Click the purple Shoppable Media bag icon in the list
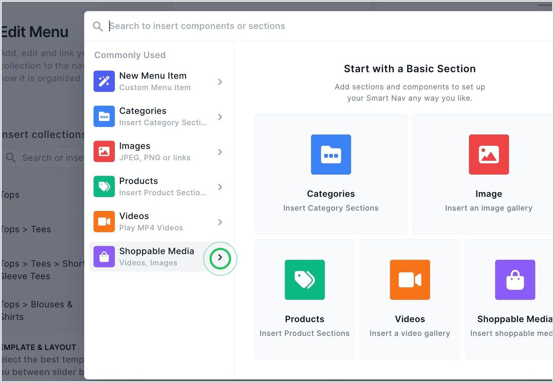This screenshot has height=383, width=554. point(104,257)
